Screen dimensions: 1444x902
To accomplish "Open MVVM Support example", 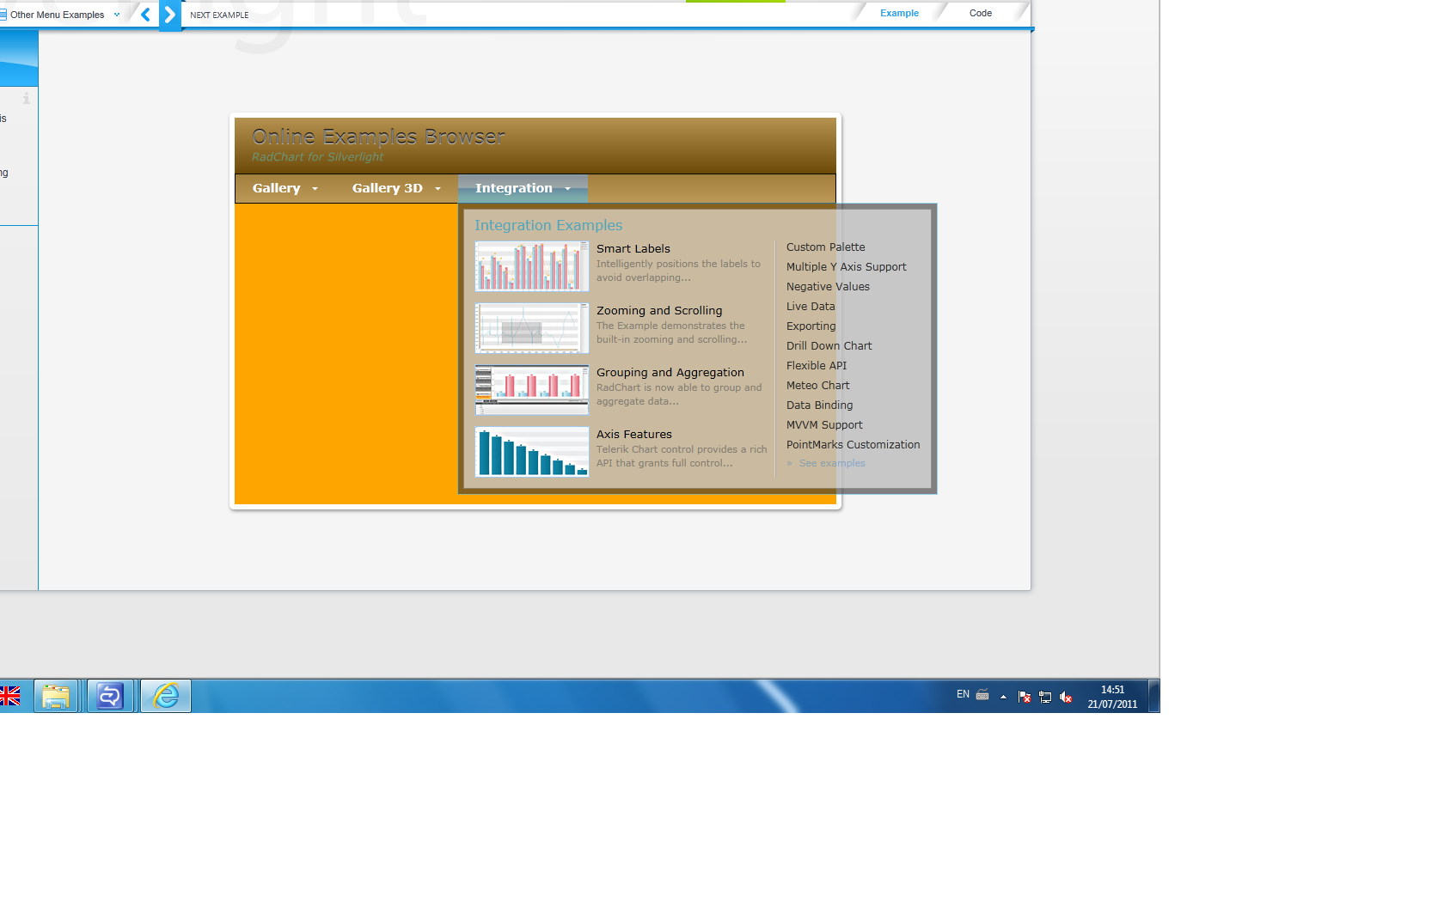I will click(x=824, y=424).
